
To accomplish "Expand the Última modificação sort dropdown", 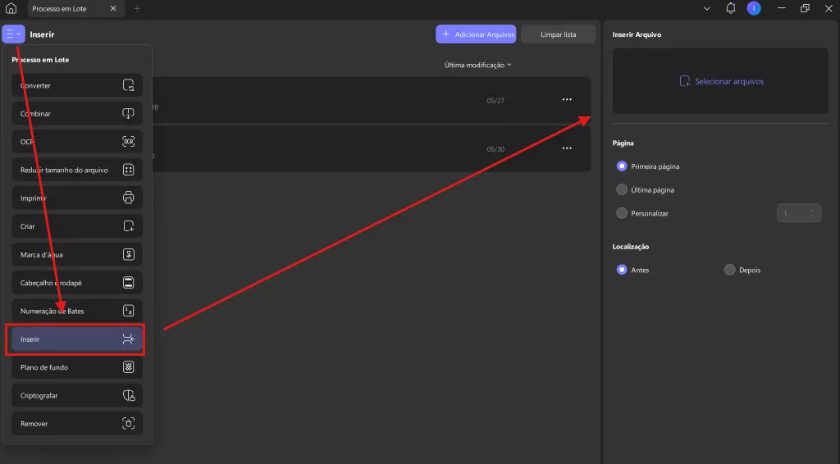I will (x=478, y=65).
